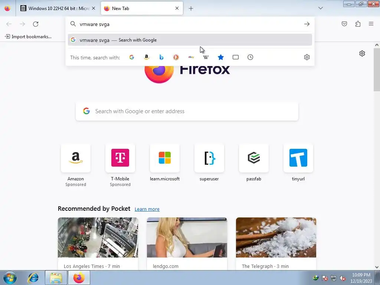Image resolution: width=380 pixels, height=285 pixels.
Task: Open the Firefox application menu
Action: (x=371, y=24)
